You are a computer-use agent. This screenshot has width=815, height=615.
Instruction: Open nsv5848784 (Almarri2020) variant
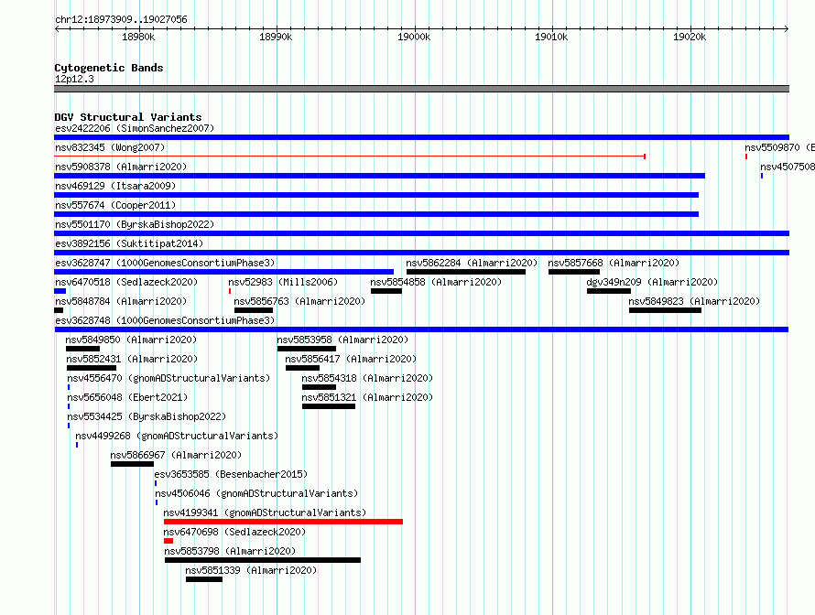pyautogui.click(x=121, y=301)
